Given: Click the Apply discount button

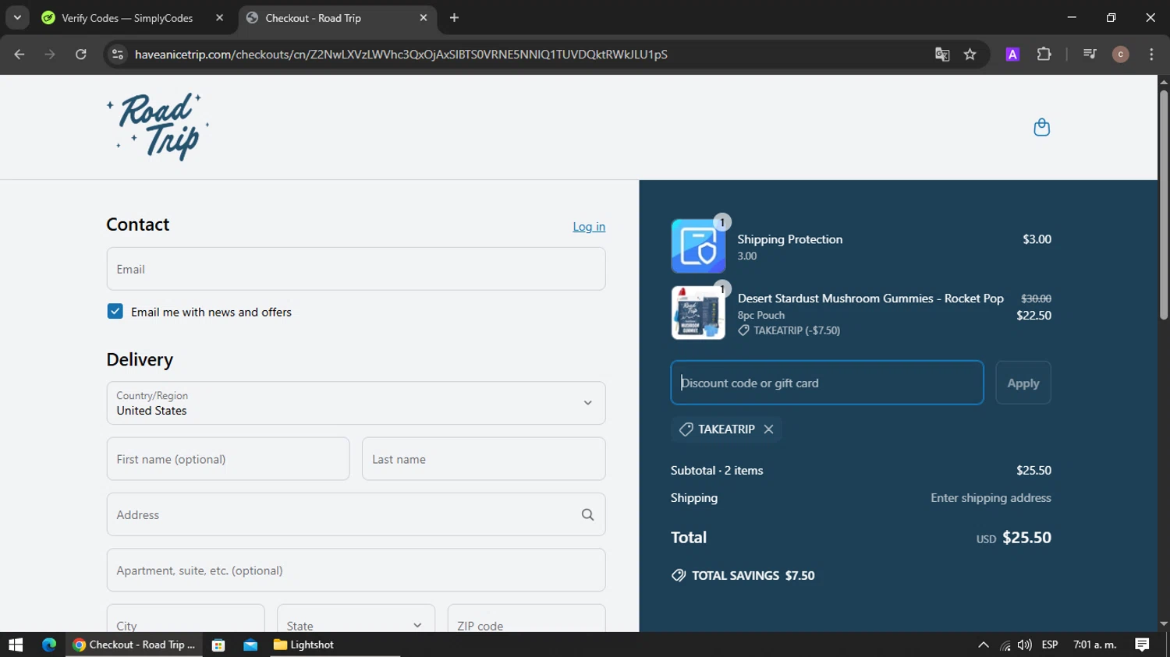Looking at the screenshot, I should tap(1023, 383).
